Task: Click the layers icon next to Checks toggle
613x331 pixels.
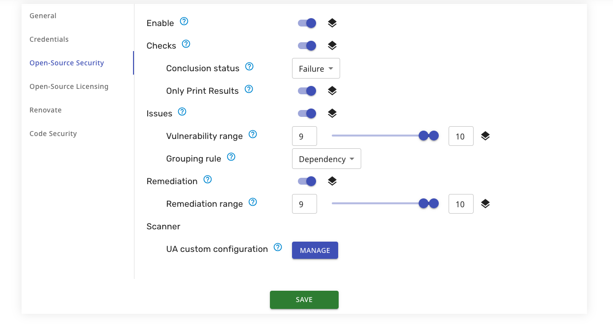Action: (x=332, y=46)
